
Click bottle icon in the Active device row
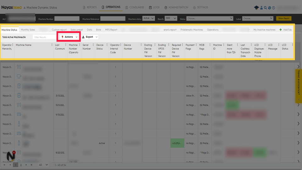tap(19, 143)
